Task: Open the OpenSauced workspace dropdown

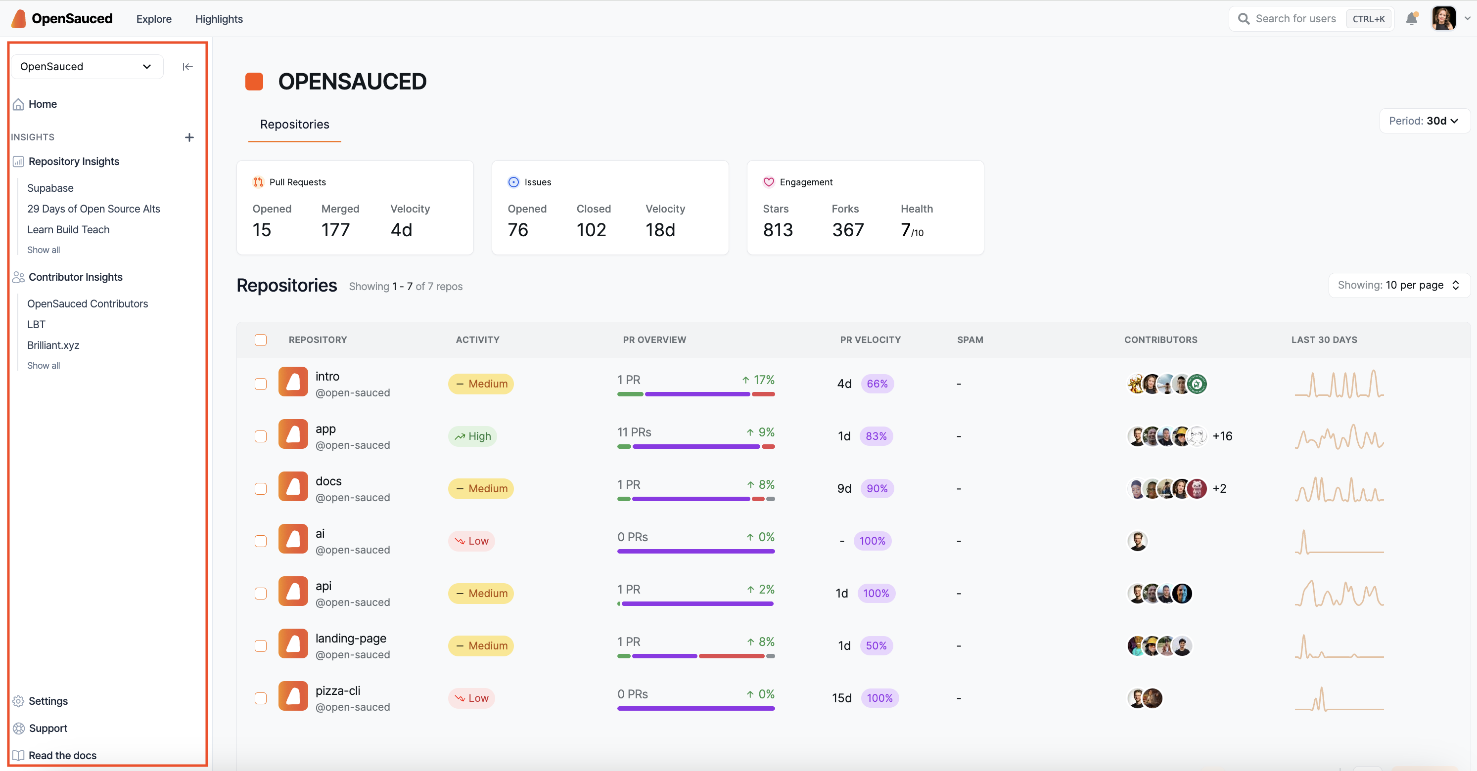Action: click(x=87, y=66)
